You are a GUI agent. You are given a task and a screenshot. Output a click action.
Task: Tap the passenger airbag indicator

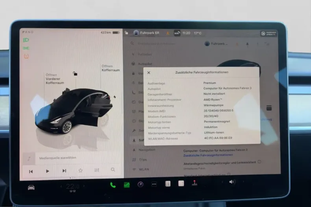click(x=268, y=33)
